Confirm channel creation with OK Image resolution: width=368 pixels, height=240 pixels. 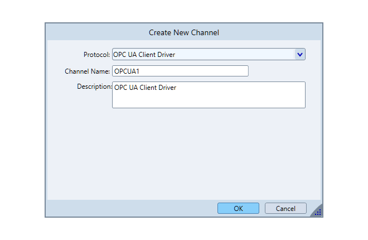point(238,208)
